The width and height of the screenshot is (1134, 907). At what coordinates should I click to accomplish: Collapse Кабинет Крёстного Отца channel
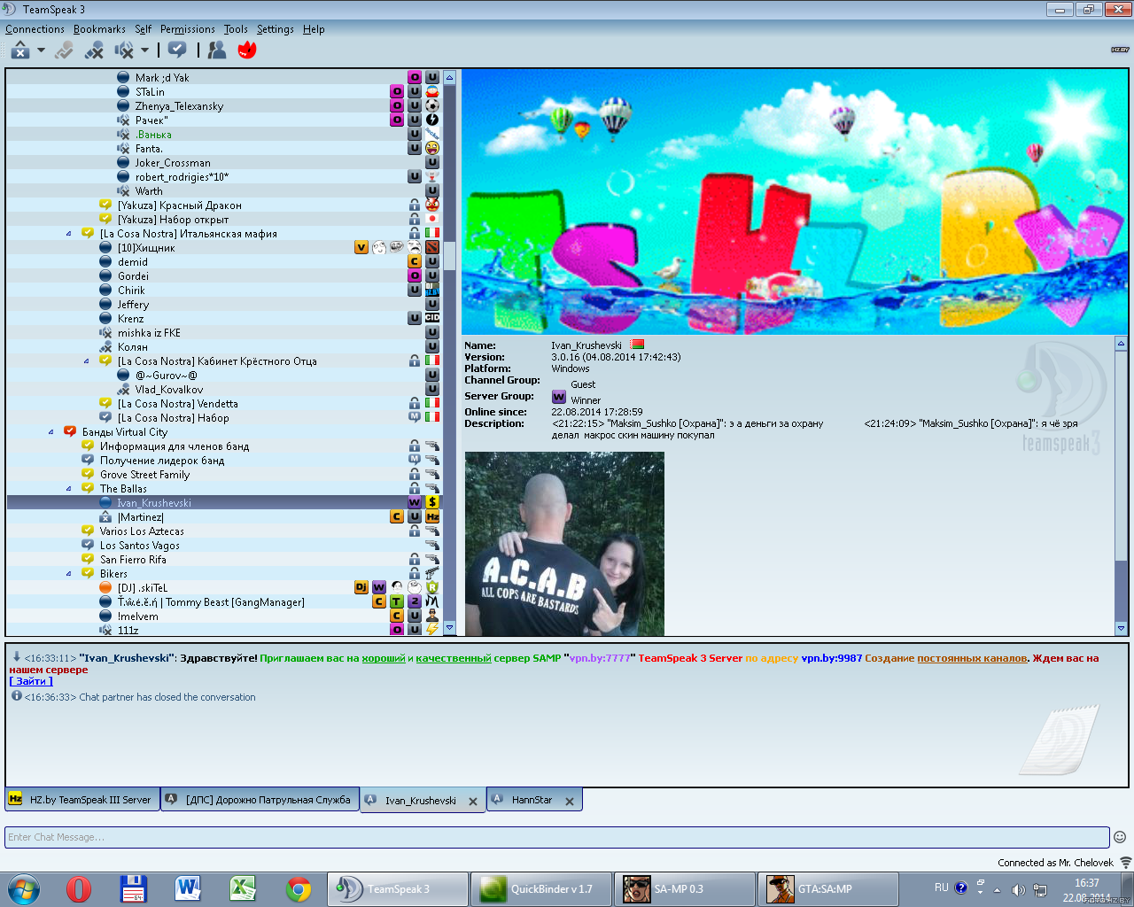(x=87, y=361)
